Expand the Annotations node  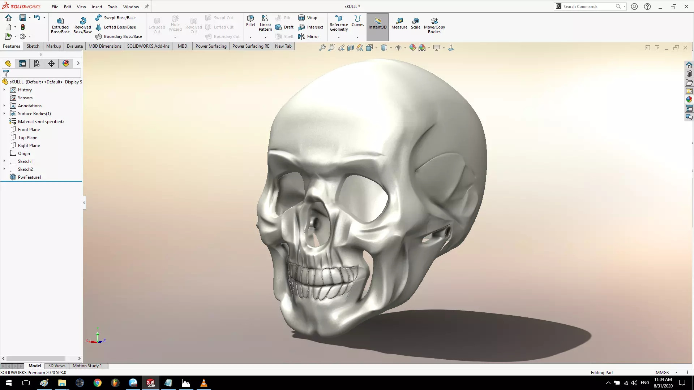(x=4, y=105)
